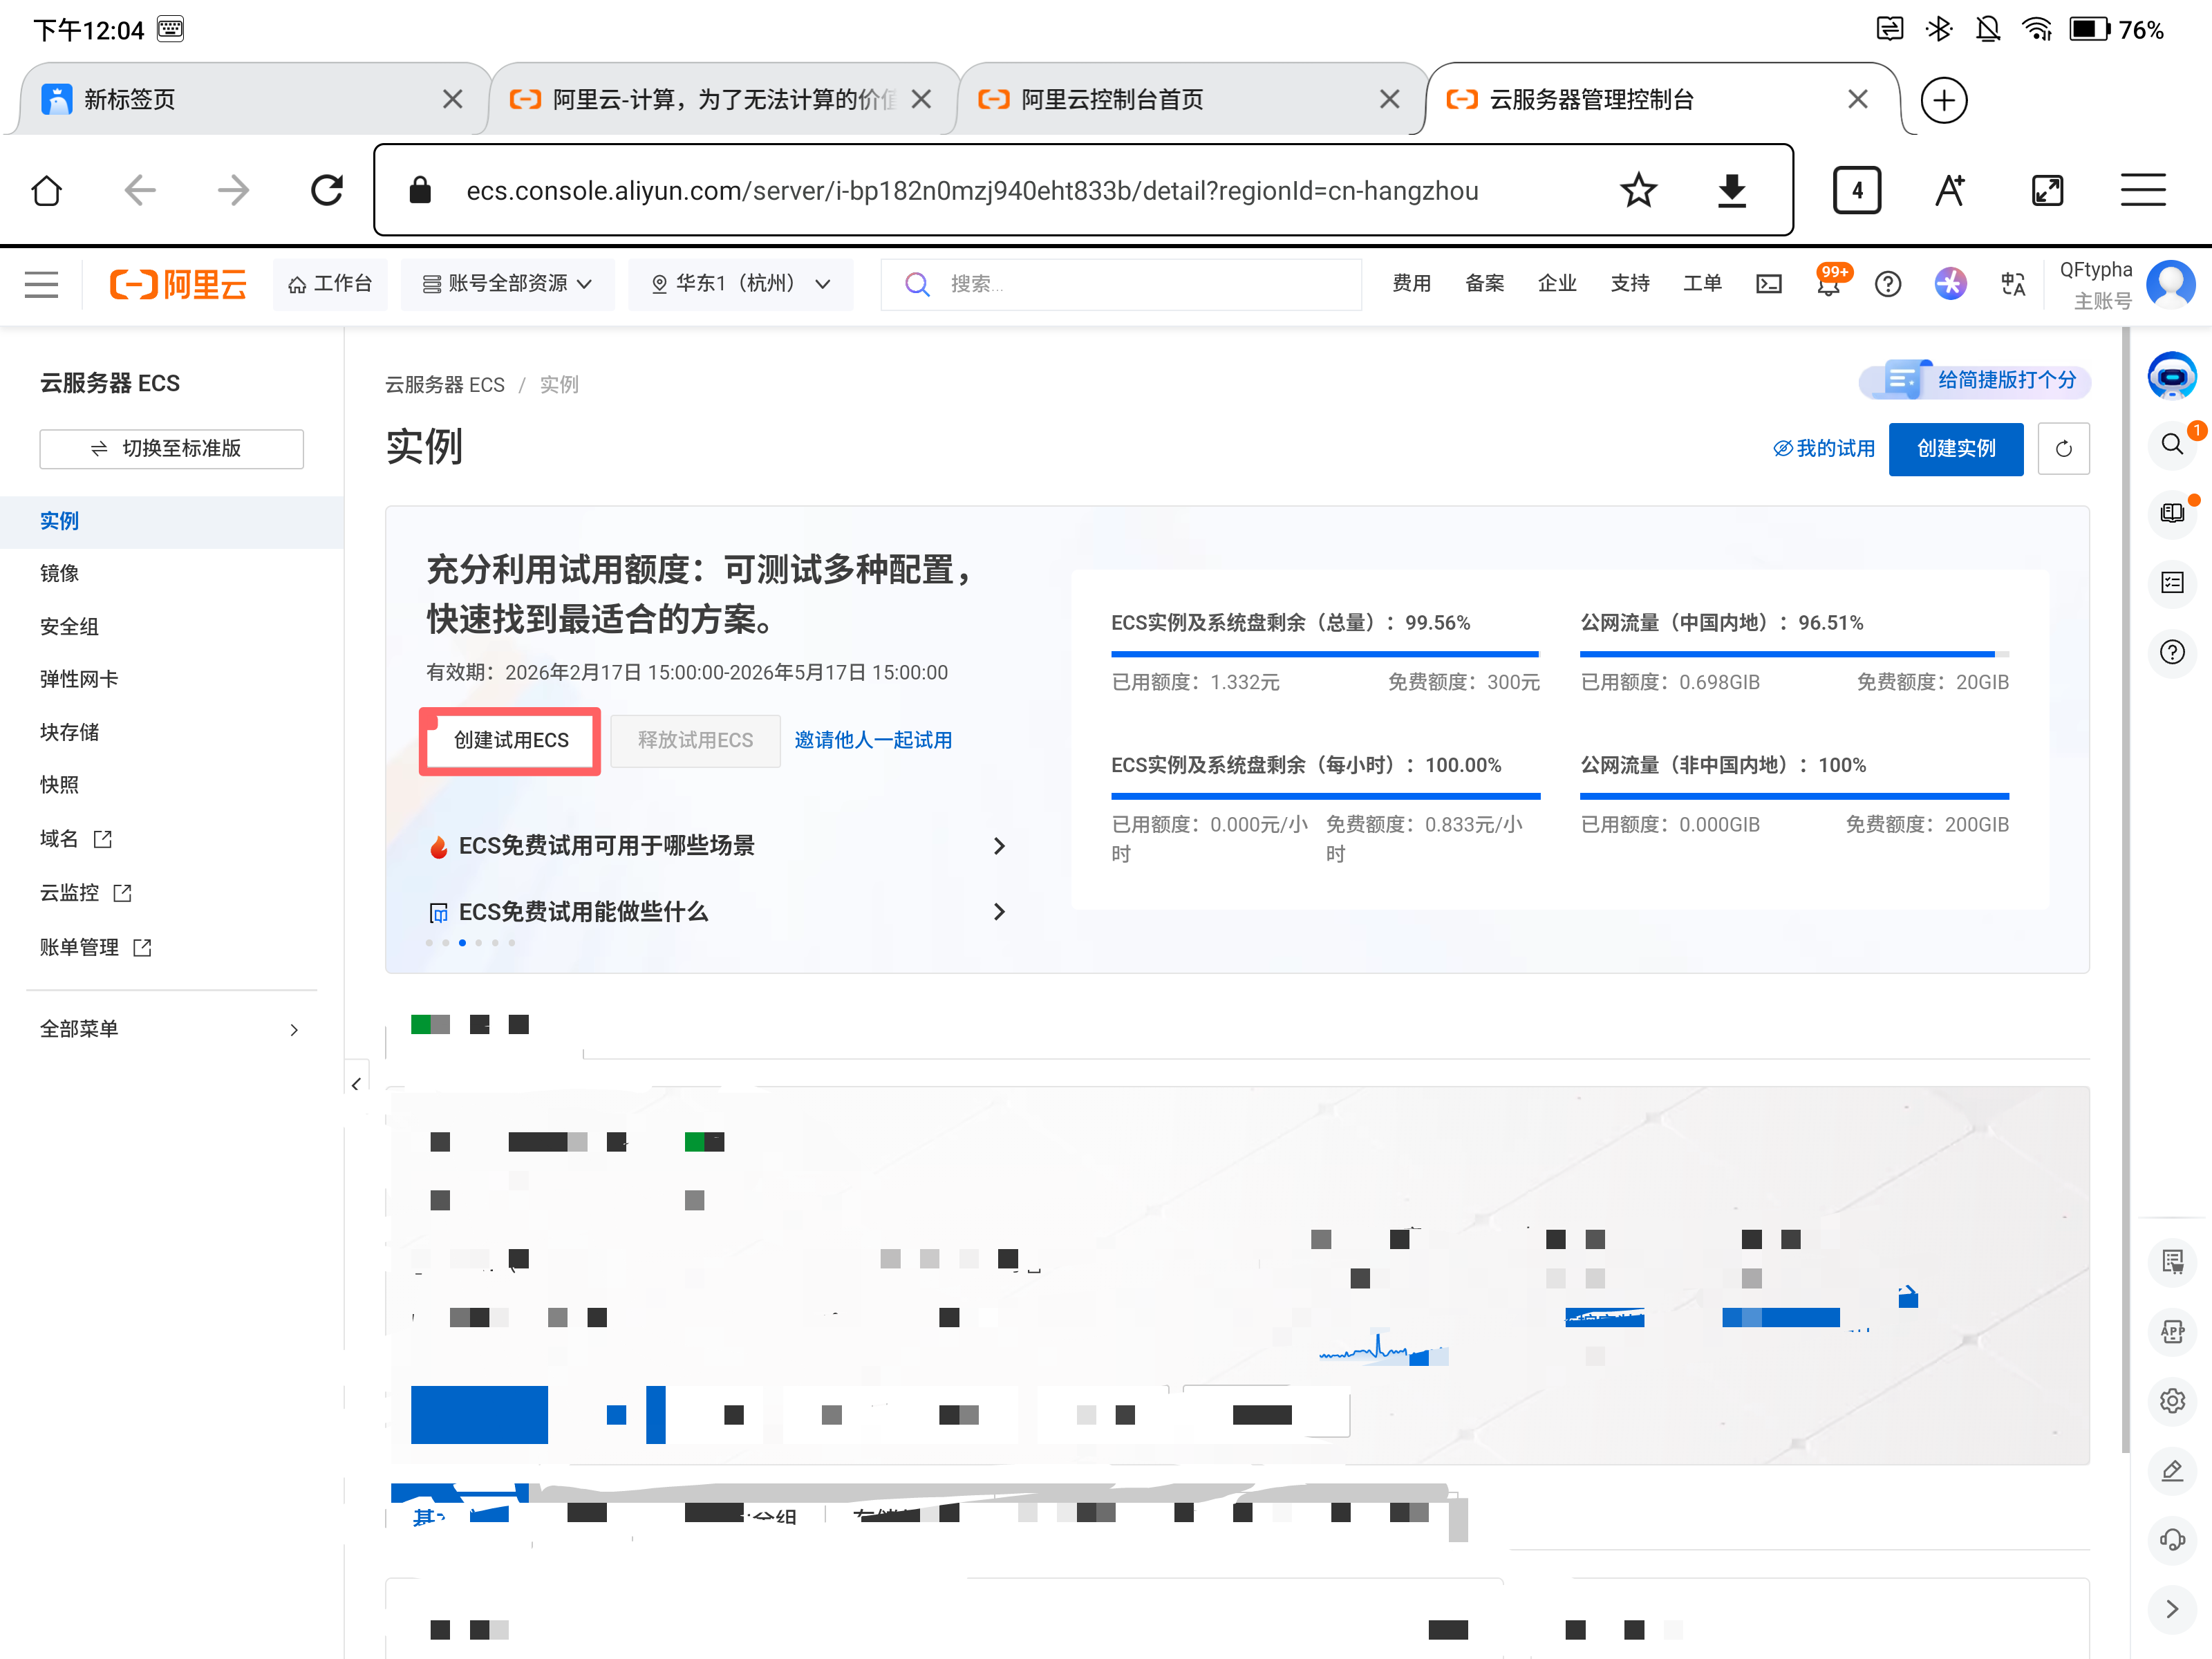Image resolution: width=2212 pixels, height=1659 pixels.
Task: Open the language switch icon
Action: coord(2013,284)
